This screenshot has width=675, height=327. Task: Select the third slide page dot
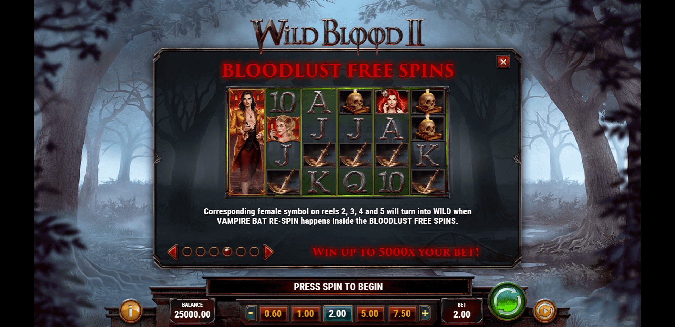coord(214,251)
